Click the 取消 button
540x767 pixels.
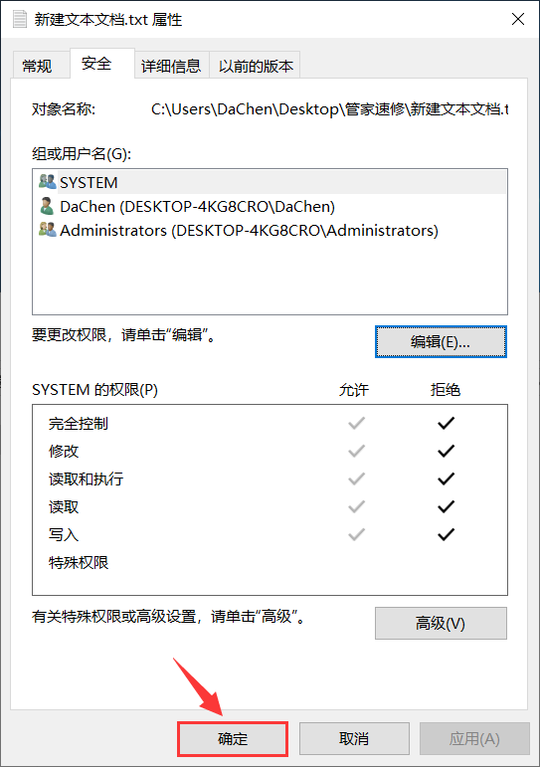tap(354, 738)
